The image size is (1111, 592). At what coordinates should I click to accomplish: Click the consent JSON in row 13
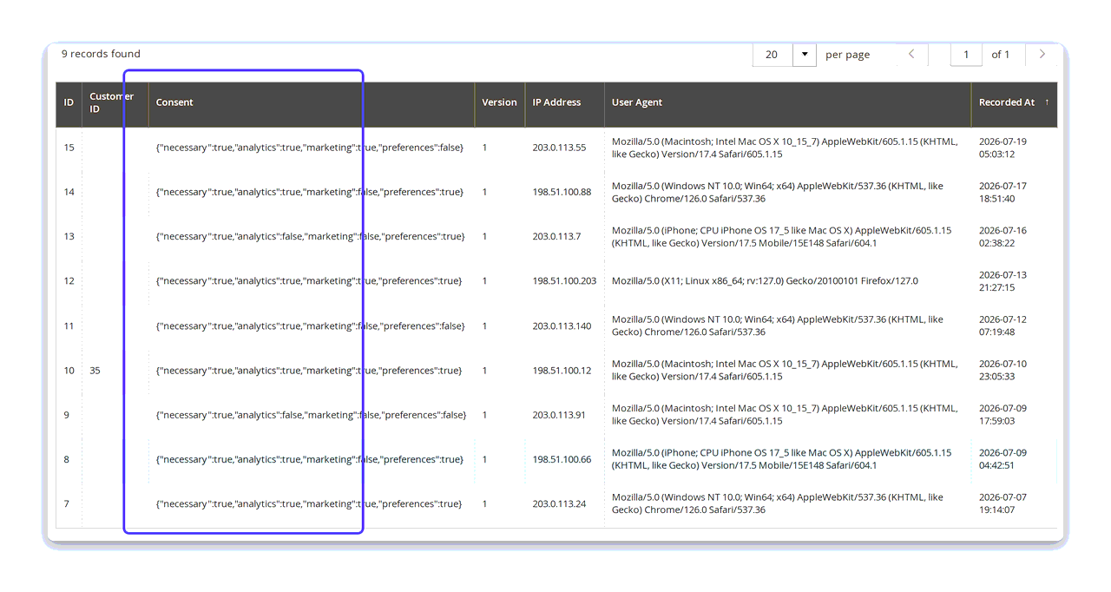point(311,236)
